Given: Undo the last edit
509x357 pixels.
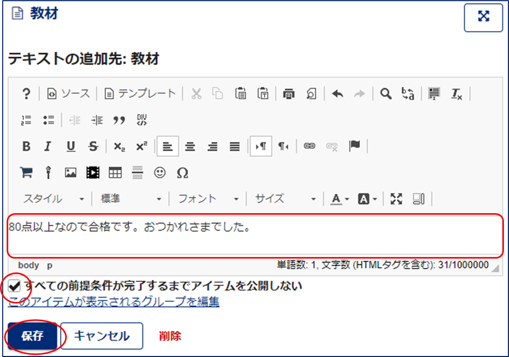Looking at the screenshot, I should click(338, 94).
